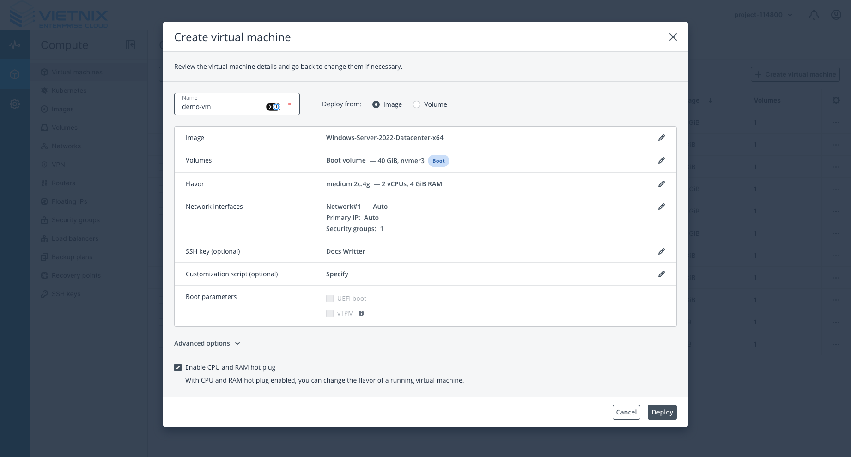Click the Docs Writter SSH key value
The height and width of the screenshot is (457, 851).
(x=346, y=251)
